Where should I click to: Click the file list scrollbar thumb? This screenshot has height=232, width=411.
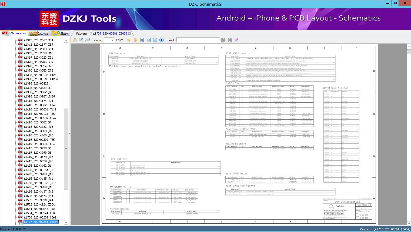click(x=66, y=149)
